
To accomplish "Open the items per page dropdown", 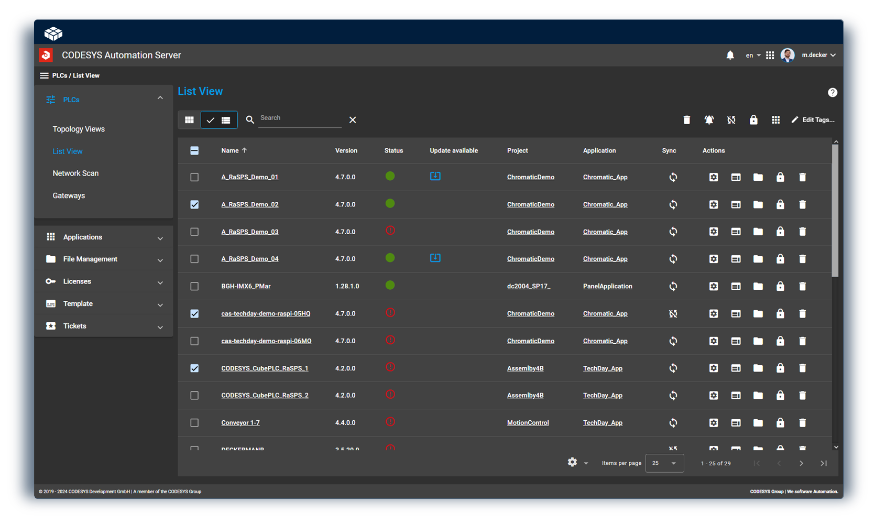I will tap(664, 463).
